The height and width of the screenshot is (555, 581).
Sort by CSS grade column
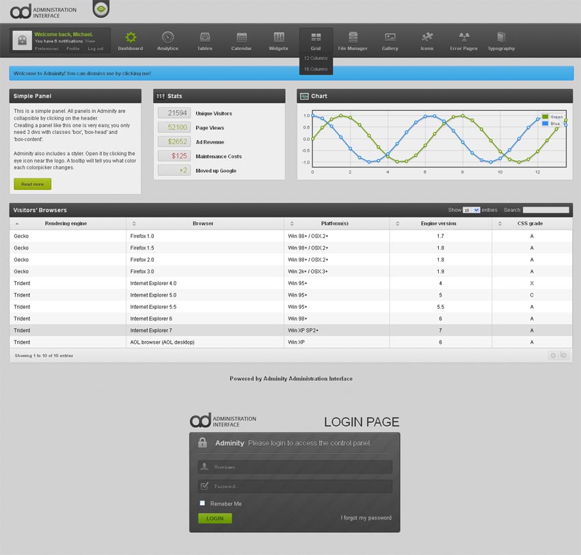pyautogui.click(x=530, y=224)
